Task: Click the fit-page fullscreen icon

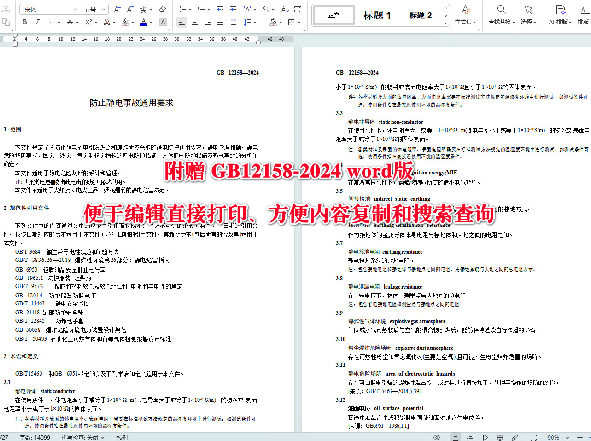Action: (534, 437)
